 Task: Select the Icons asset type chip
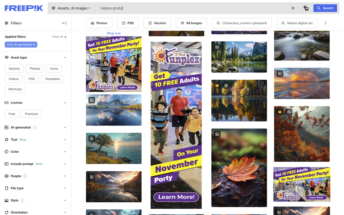pyautogui.click(x=54, y=69)
